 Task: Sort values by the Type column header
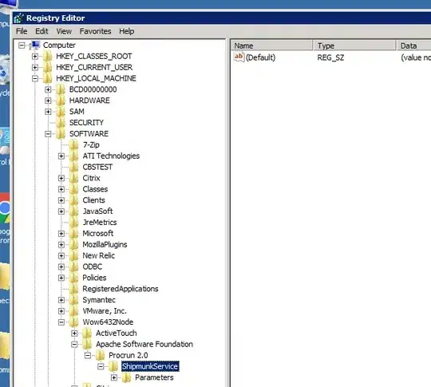(x=354, y=45)
